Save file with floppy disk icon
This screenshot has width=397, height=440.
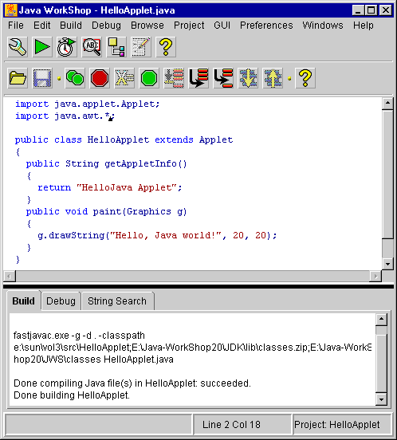(x=42, y=78)
